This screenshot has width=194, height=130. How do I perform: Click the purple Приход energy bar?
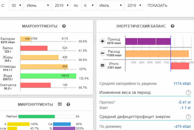pyautogui.click(x=148, y=41)
